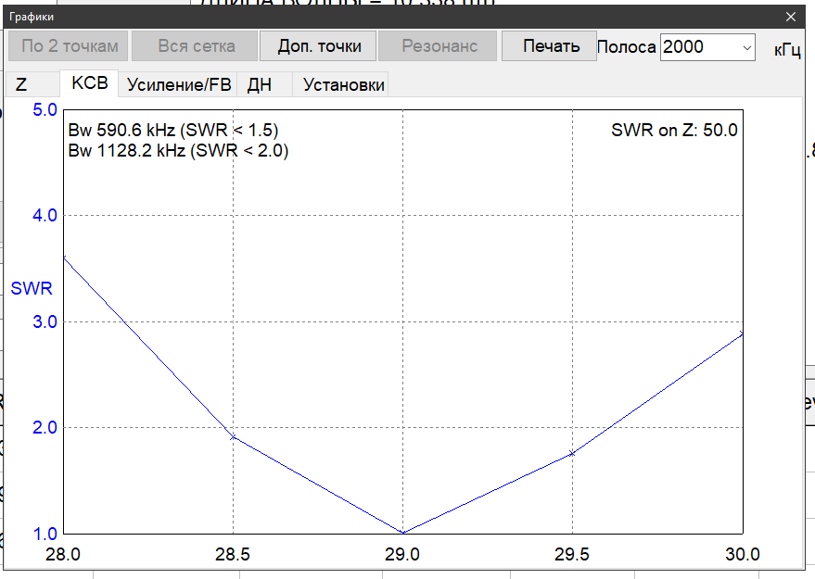815x579 pixels.
Task: Click the 'Bw 1128.2 kHz' bandwidth text
Action: point(177,151)
